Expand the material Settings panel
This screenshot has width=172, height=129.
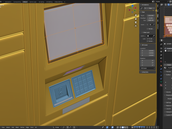click(168, 102)
